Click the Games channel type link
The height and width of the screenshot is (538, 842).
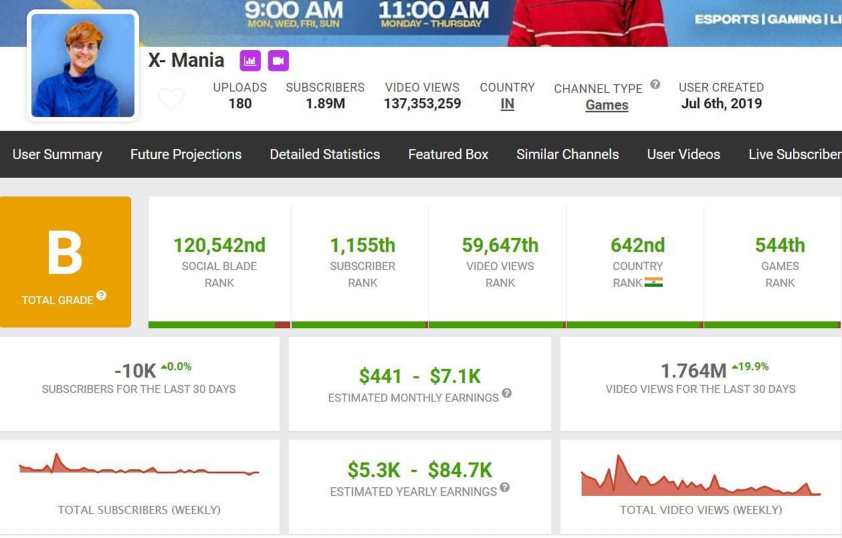pyautogui.click(x=607, y=105)
